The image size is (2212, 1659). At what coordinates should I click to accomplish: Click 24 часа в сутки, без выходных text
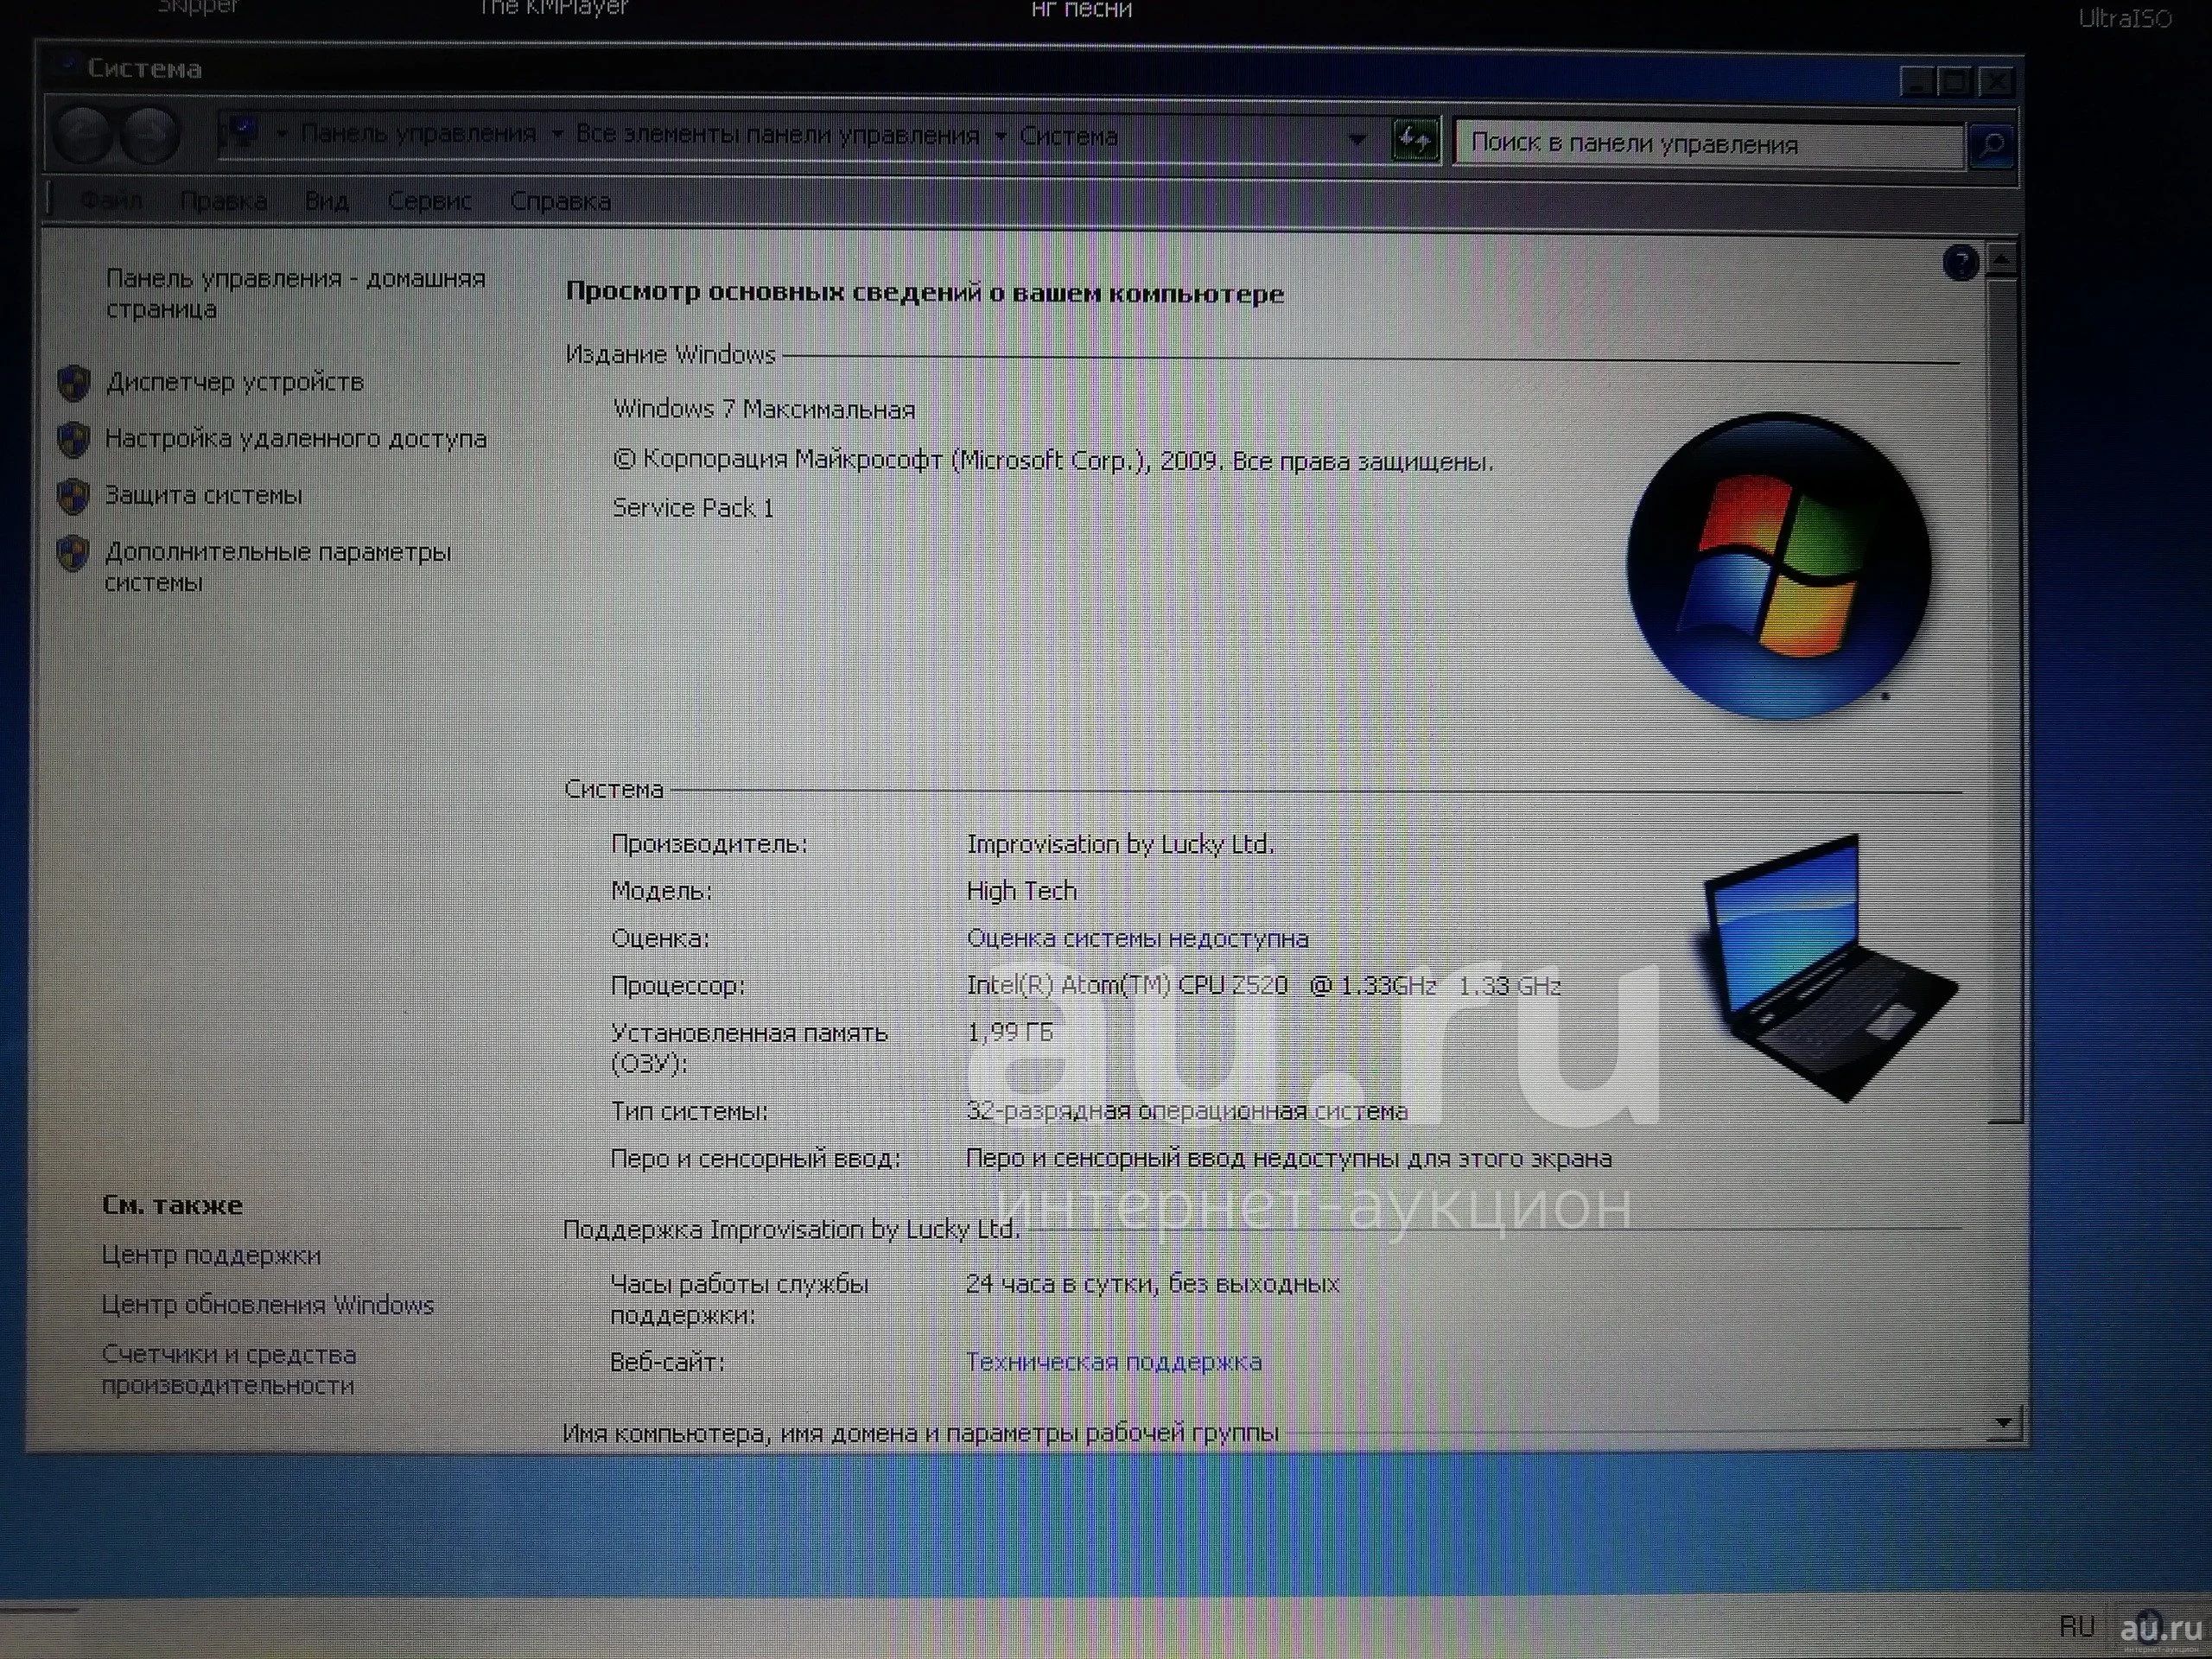(x=1152, y=1283)
